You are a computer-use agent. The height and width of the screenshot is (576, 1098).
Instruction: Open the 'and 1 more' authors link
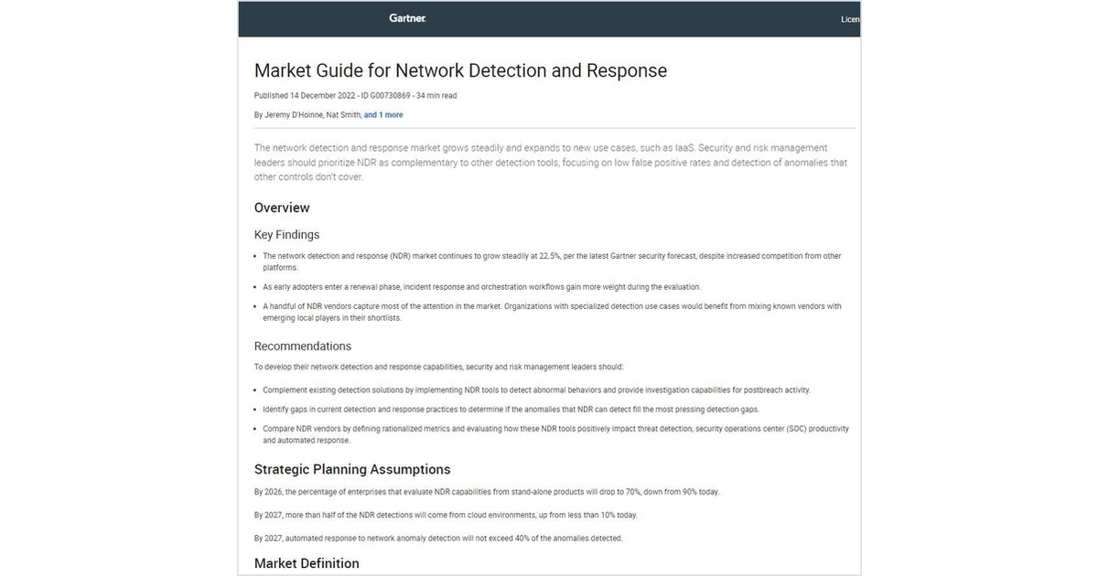tap(383, 115)
